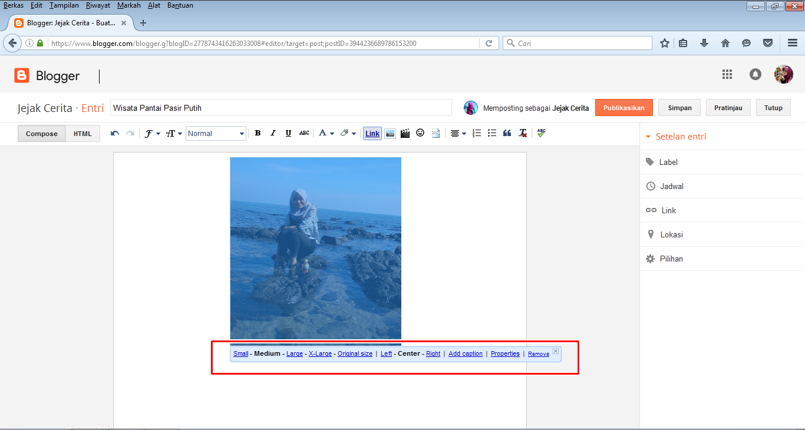This screenshot has height=430, width=805.
Task: Open the Jadwal schedule setting
Action: click(x=722, y=186)
